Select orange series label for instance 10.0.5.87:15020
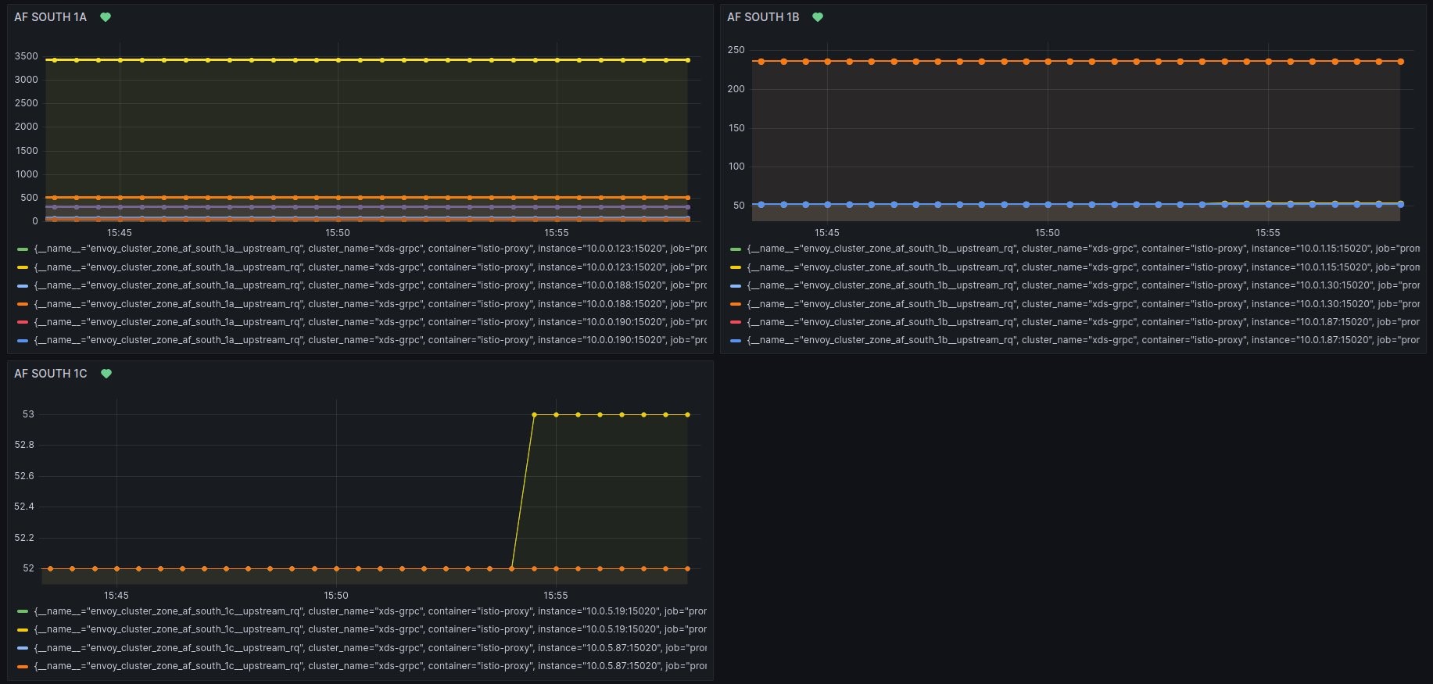The height and width of the screenshot is (684, 1433). (370, 666)
